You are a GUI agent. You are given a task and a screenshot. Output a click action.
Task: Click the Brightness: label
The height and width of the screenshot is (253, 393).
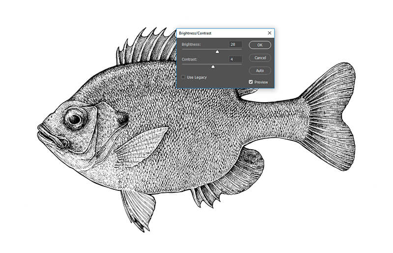pyautogui.click(x=191, y=45)
